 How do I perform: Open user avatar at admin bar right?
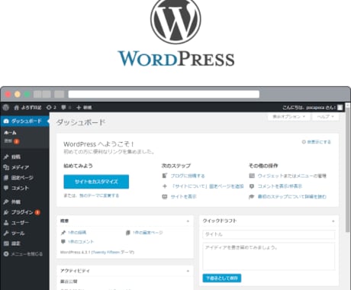point(340,108)
